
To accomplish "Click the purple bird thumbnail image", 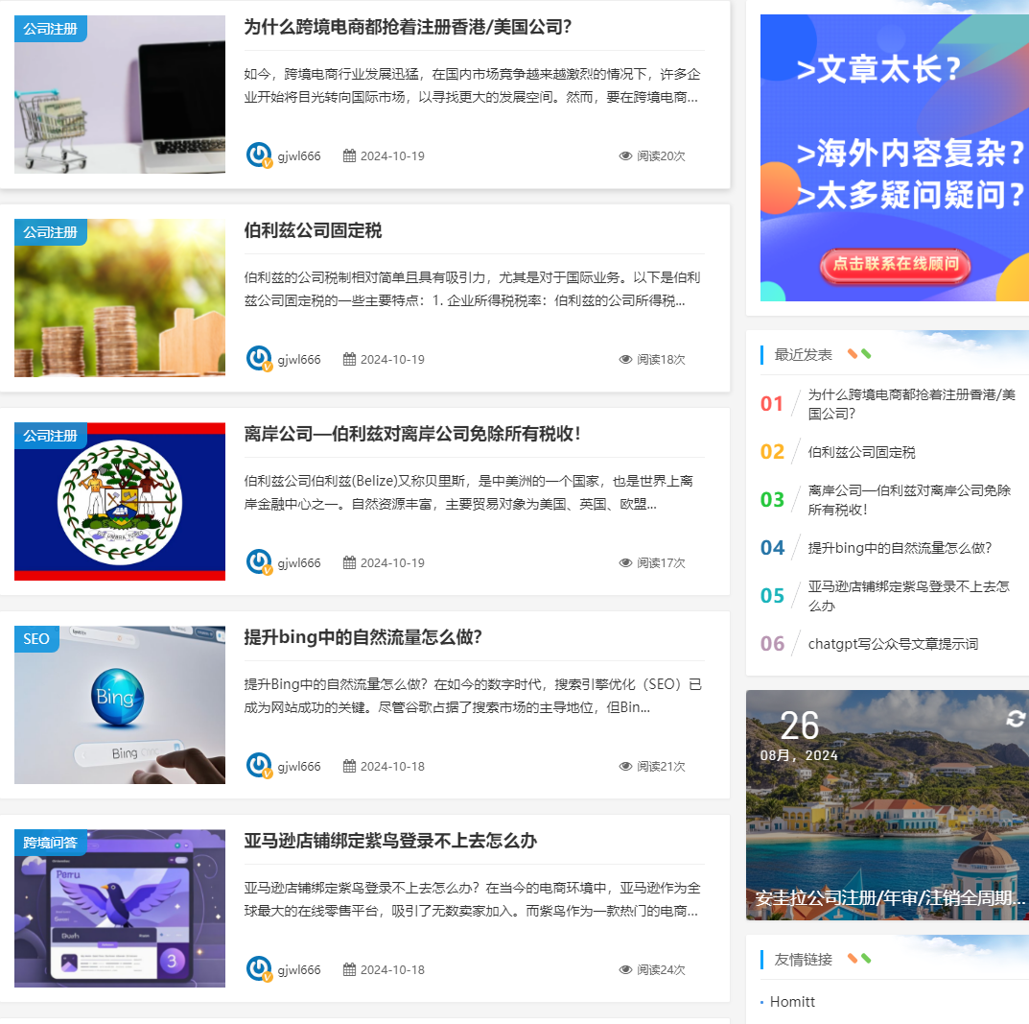I will click(x=120, y=908).
